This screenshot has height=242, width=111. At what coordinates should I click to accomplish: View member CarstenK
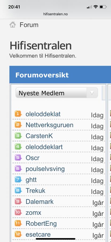[39, 136]
